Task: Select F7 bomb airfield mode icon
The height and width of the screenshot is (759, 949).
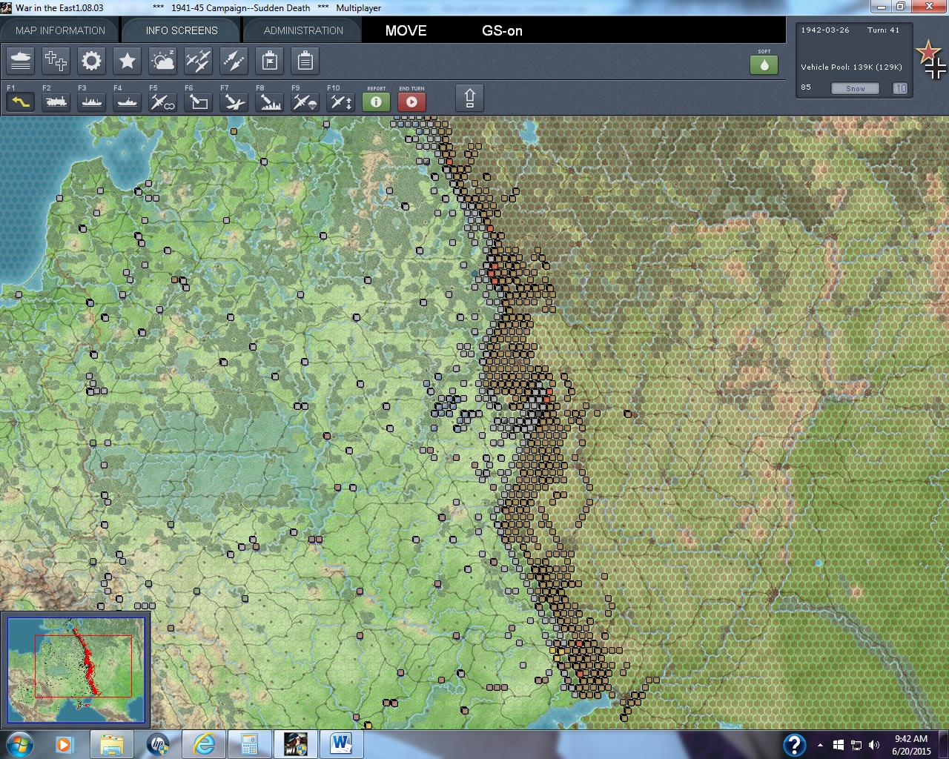Action: 234,101
